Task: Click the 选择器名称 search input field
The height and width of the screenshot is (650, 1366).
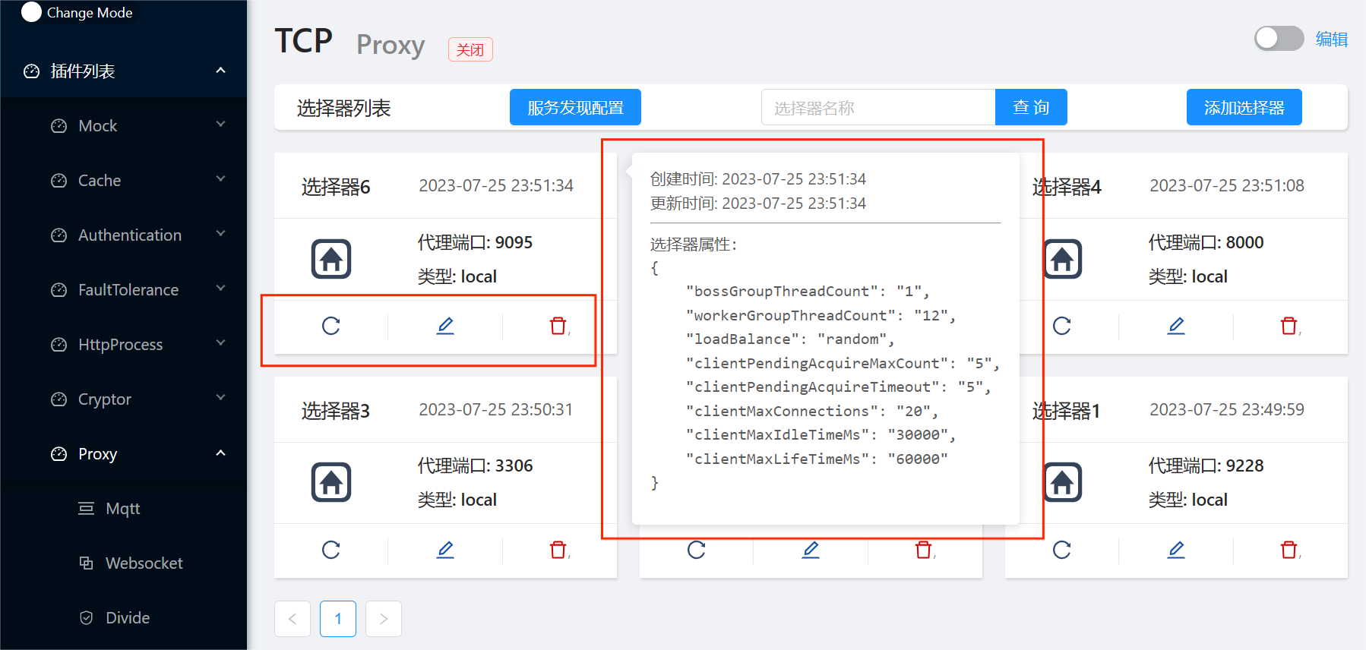Action: [x=877, y=108]
